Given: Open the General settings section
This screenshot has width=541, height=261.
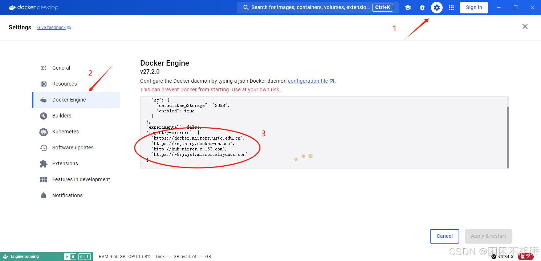Looking at the screenshot, I should 76,68.
